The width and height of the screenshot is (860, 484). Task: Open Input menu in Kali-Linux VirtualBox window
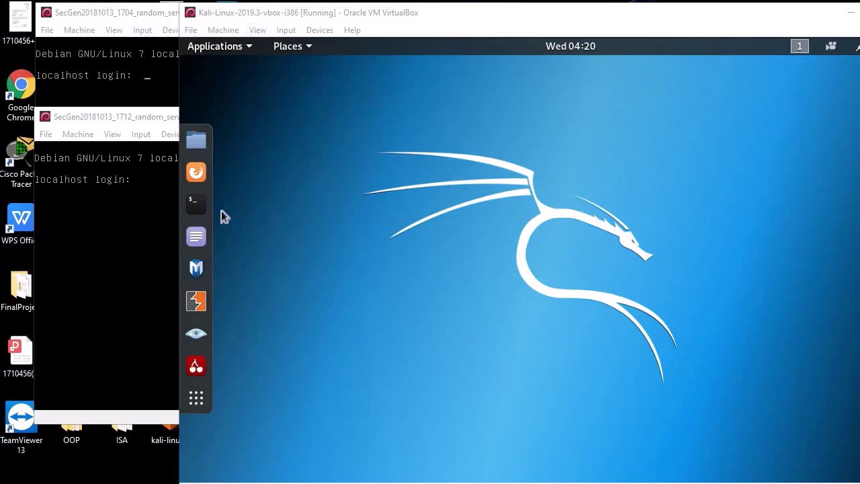tap(286, 30)
